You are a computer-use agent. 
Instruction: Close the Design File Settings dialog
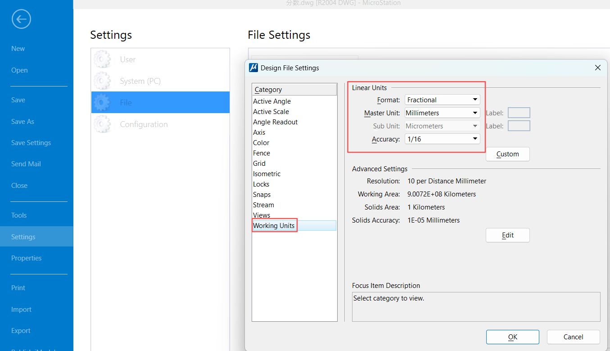pos(597,68)
